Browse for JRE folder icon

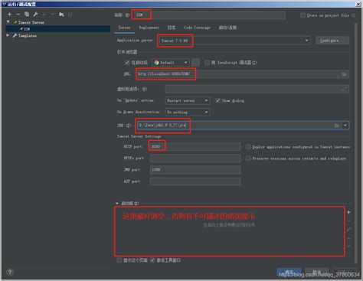pos(336,126)
